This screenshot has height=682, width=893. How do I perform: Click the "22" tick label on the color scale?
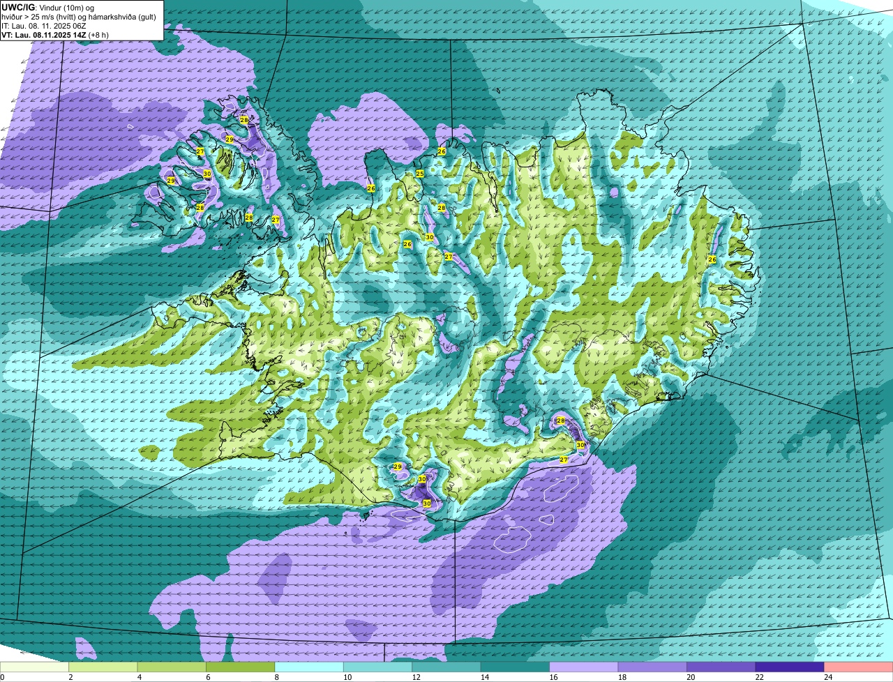[x=760, y=676]
